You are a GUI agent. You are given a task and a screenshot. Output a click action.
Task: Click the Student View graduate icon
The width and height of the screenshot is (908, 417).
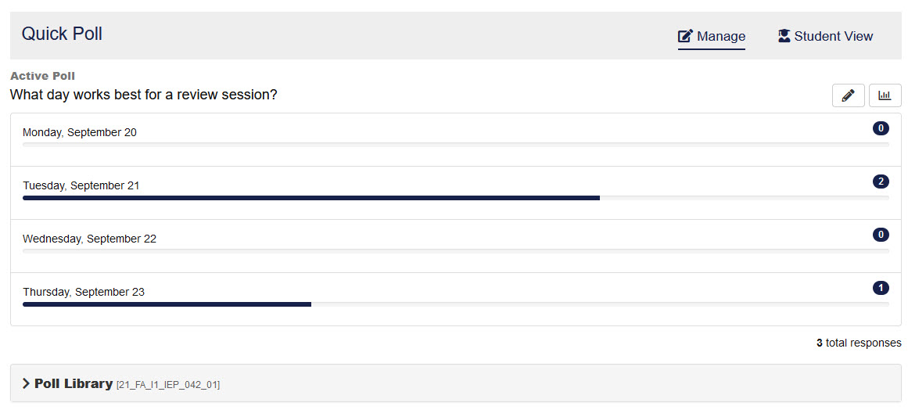click(784, 36)
